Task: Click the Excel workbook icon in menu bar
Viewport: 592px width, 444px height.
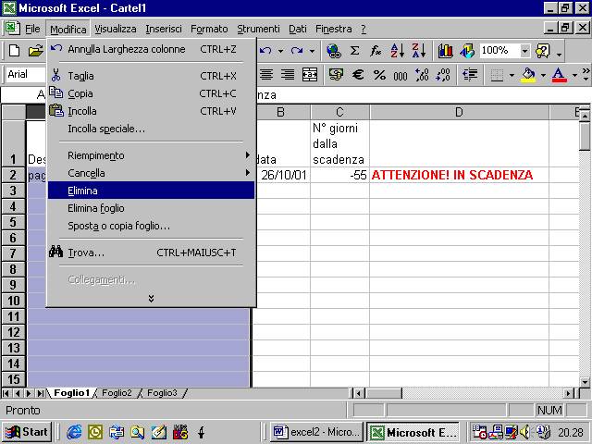Action: pyautogui.click(x=11, y=29)
